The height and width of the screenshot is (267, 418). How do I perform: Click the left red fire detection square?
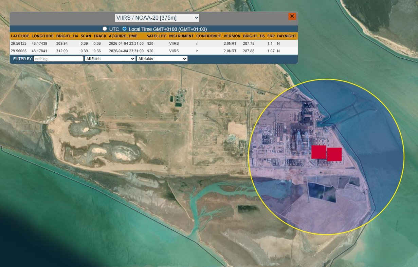tap(319, 152)
